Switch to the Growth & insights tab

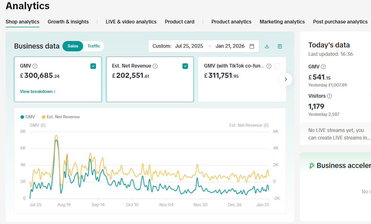(68, 21)
